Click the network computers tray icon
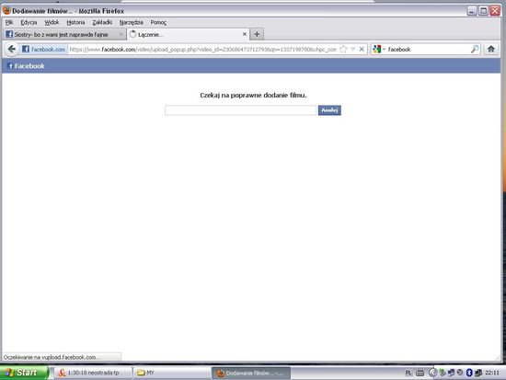Viewport: 506px width, 380px height. tap(451, 373)
